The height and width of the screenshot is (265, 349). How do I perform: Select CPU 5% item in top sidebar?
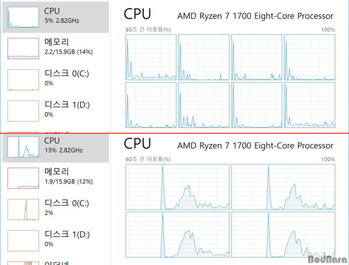pyautogui.click(x=56, y=17)
